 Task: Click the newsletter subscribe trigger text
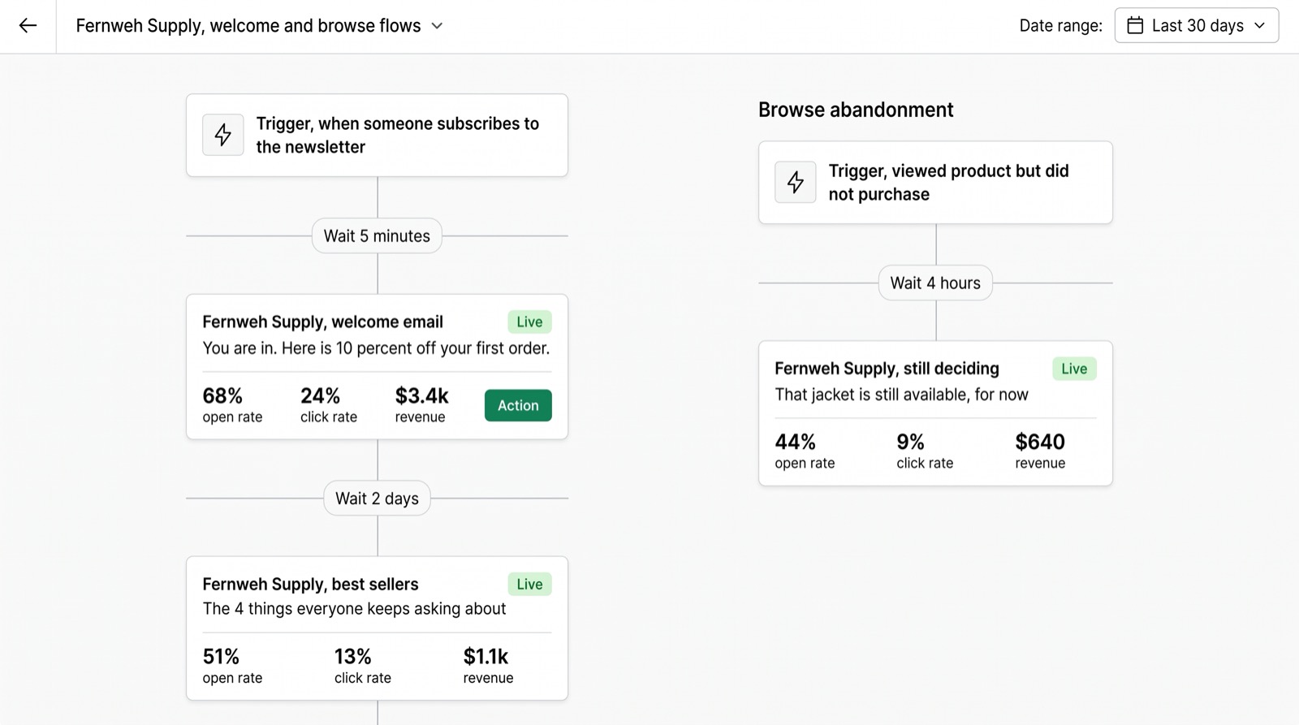pos(398,136)
